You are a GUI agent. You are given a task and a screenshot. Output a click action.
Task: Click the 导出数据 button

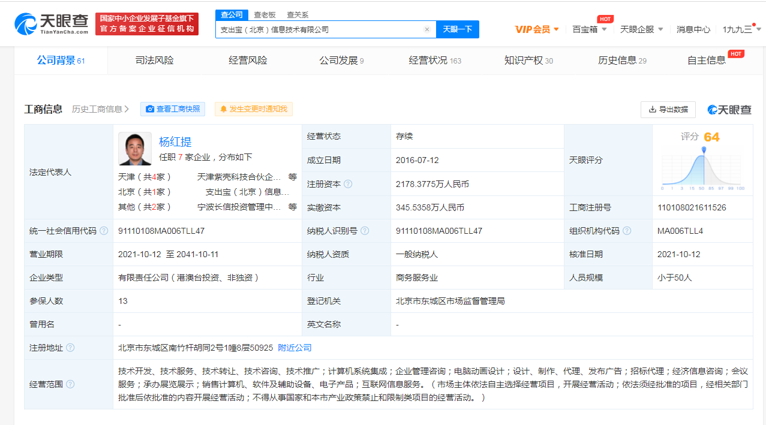(668, 110)
